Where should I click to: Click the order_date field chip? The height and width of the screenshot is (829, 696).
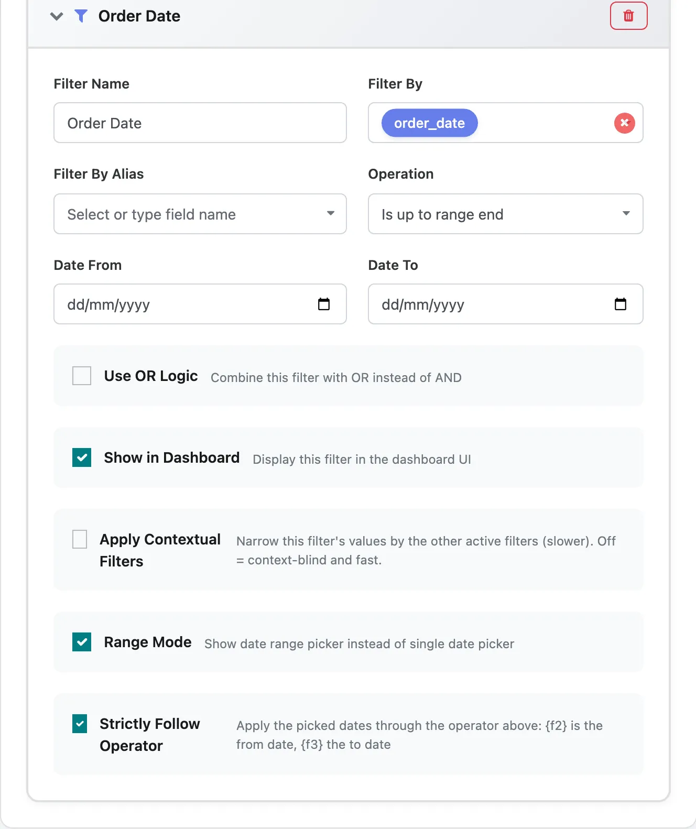(x=429, y=123)
